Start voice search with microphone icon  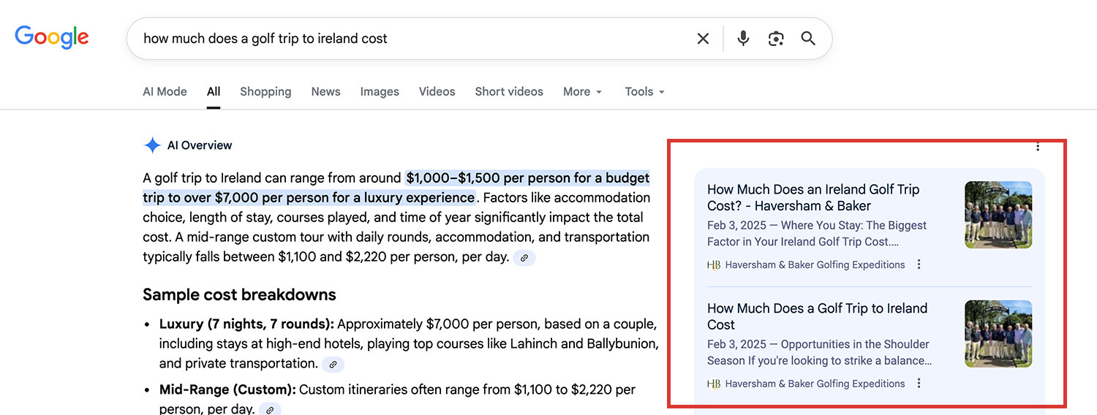tap(743, 39)
